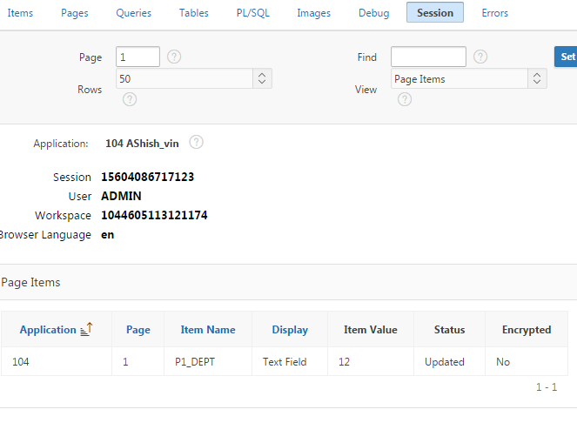577x423 pixels.
Task: Sort by the Display column header
Action: [x=290, y=330]
